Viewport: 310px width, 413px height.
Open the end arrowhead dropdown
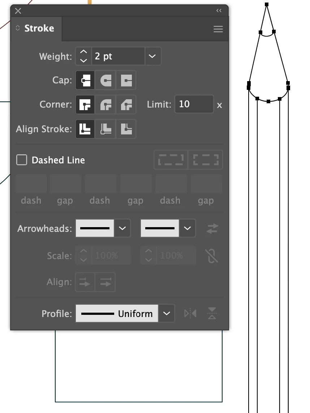coord(187,228)
